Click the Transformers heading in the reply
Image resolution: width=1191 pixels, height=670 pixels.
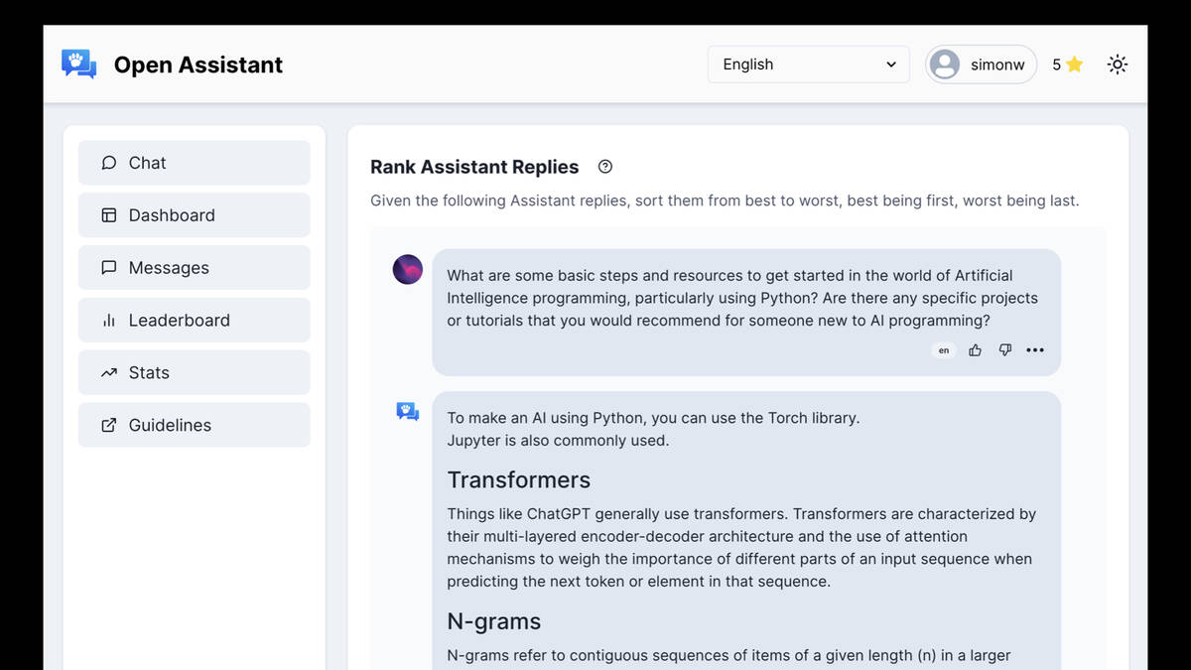(x=519, y=480)
